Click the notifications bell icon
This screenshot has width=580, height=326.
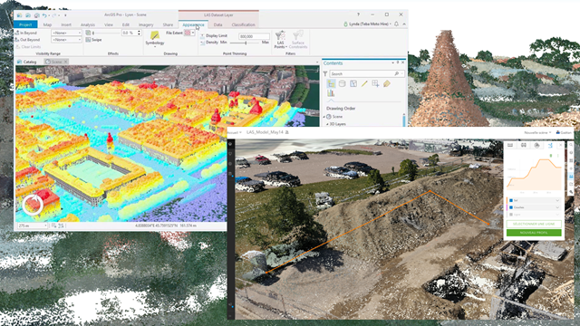396,24
